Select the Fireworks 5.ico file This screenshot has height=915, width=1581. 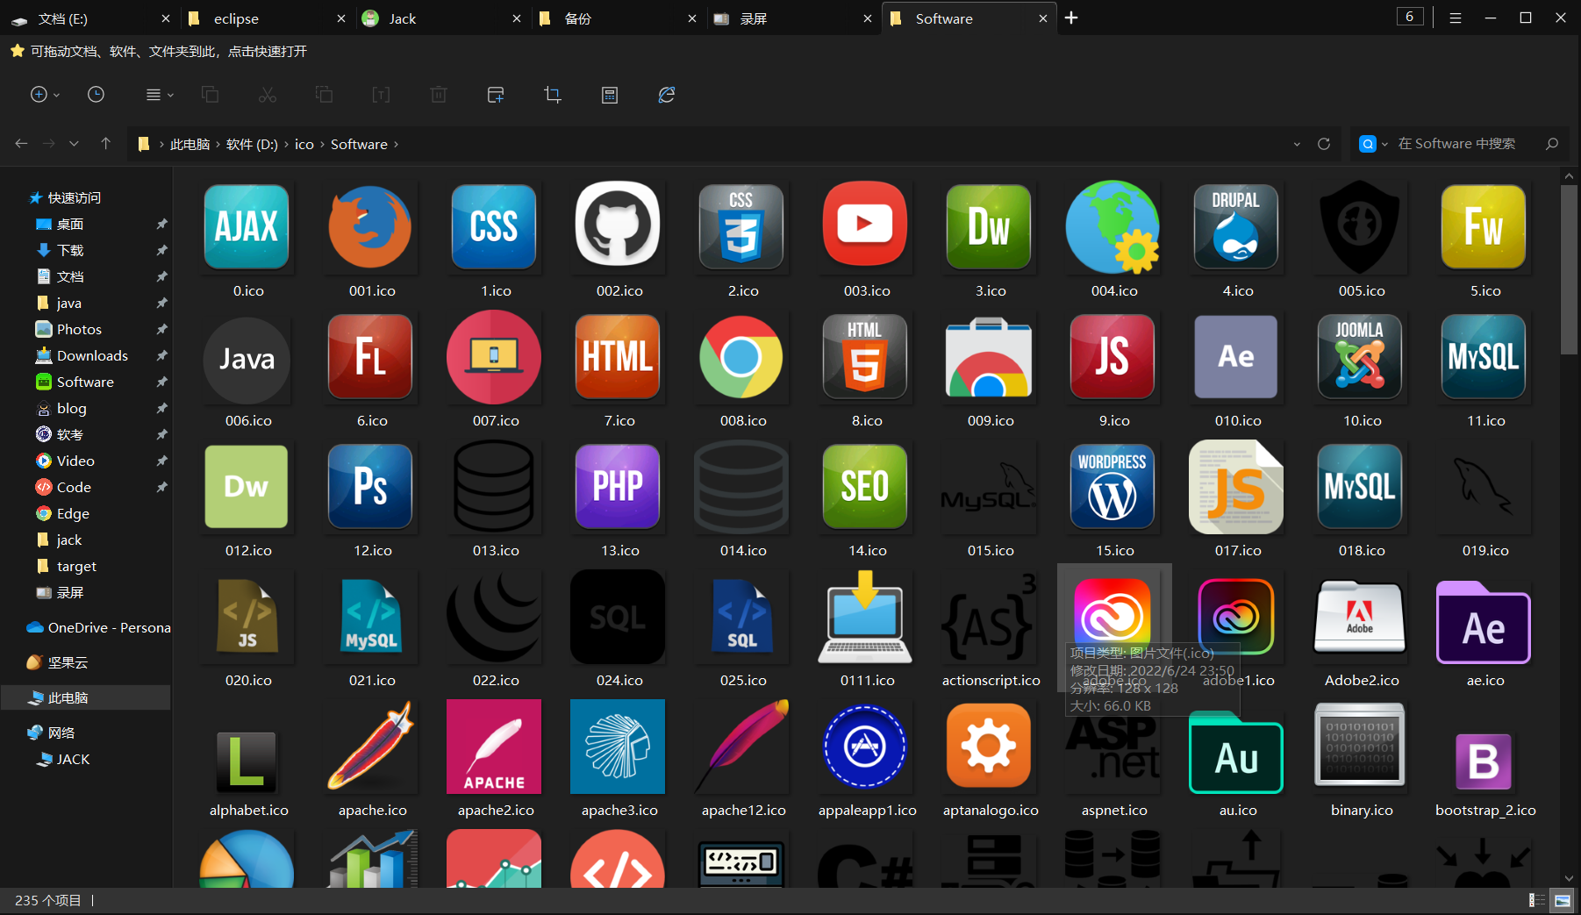tap(1484, 240)
